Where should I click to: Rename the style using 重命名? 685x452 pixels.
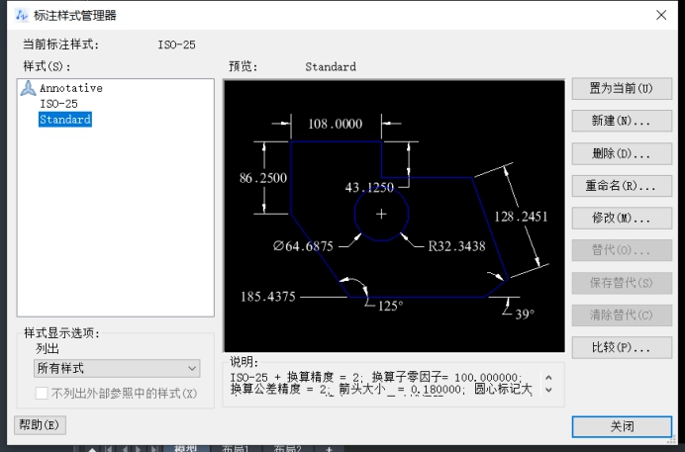click(x=622, y=186)
